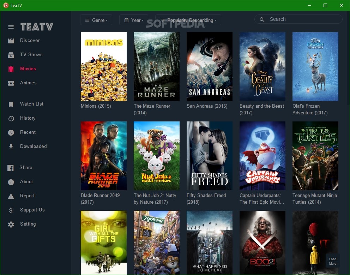Click the Setting gear icon
This screenshot has height=275, width=350.
point(11,224)
